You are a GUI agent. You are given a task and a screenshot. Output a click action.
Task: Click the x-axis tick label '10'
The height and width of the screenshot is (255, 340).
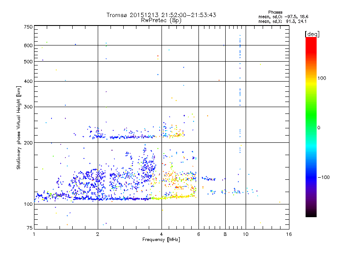(x=246, y=234)
